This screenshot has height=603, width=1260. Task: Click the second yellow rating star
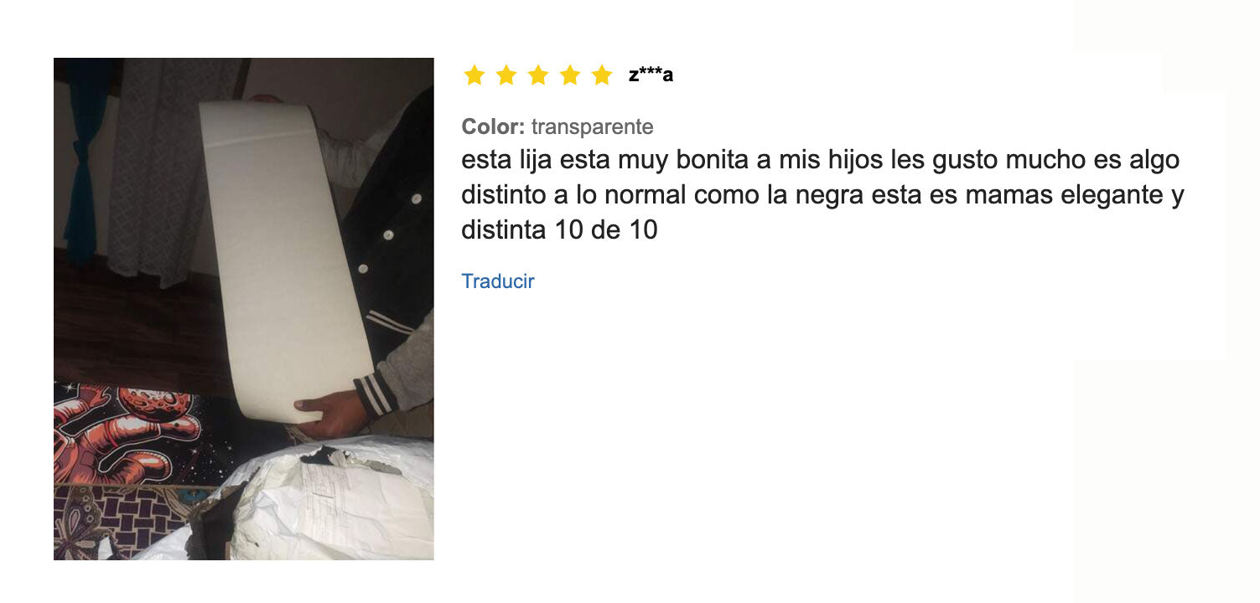coord(506,75)
